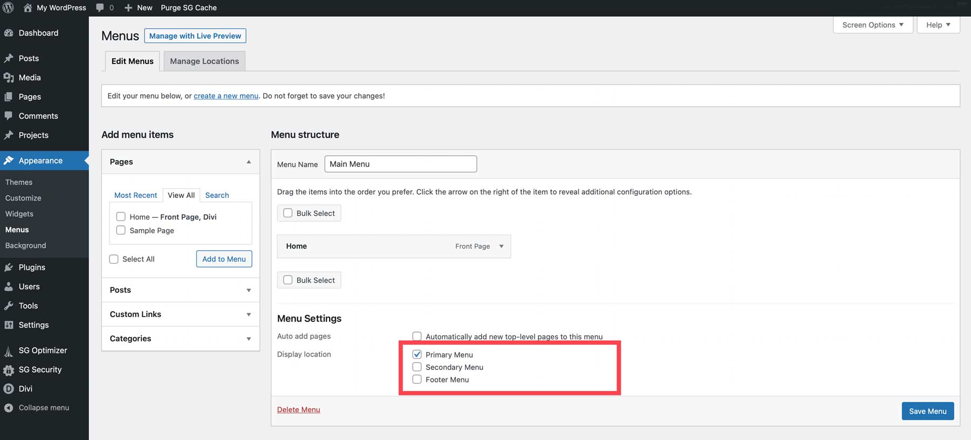Select the Most Recent pages tab

(x=135, y=195)
